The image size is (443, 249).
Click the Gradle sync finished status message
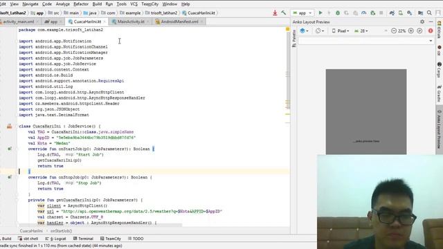[61, 246]
